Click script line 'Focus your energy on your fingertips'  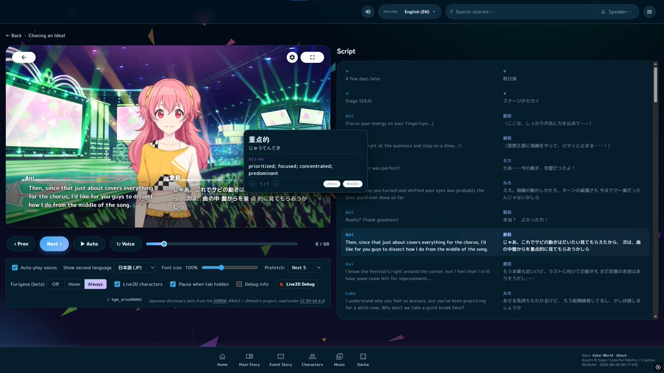390,123
